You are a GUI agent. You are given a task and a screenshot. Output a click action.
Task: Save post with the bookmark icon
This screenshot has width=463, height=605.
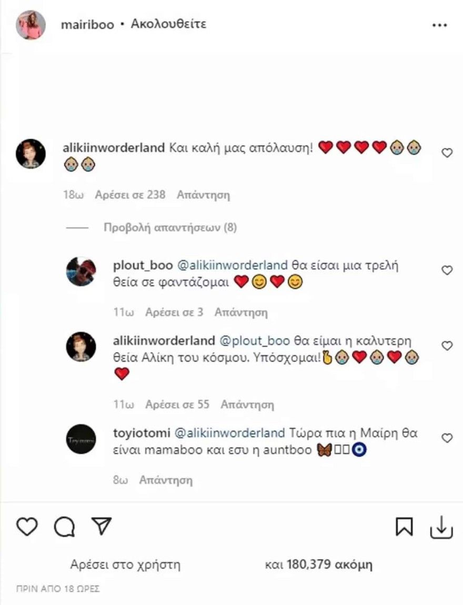[404, 526]
